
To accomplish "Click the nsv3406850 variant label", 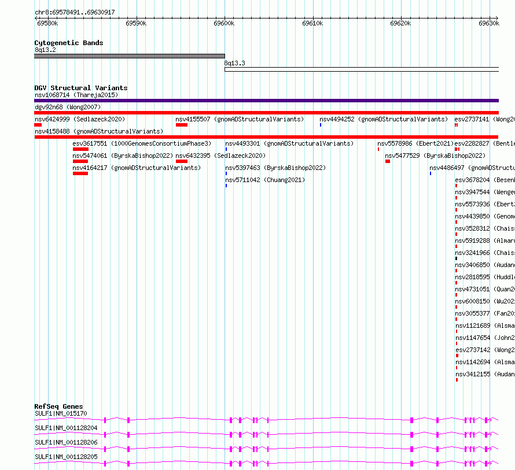I will point(485,265).
